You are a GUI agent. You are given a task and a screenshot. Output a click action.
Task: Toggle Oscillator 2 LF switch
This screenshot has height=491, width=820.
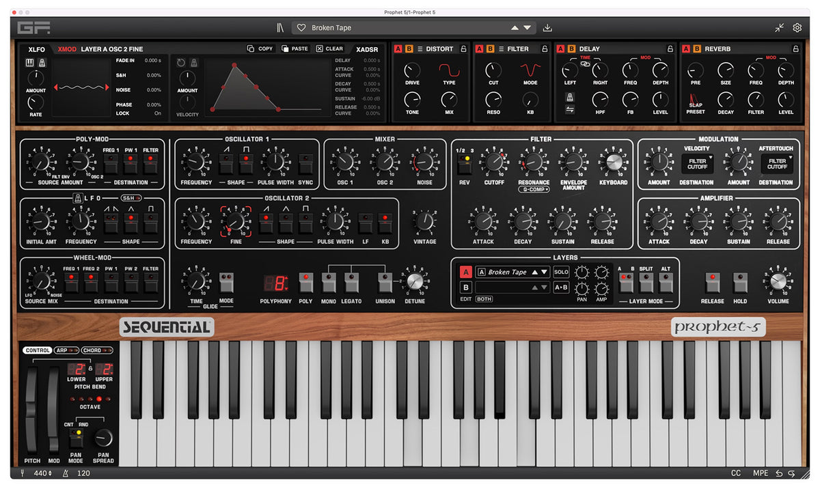pyautogui.click(x=365, y=223)
